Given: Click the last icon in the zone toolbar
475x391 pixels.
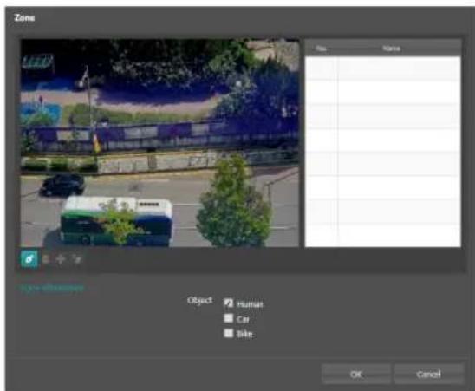Looking at the screenshot, I should (x=77, y=259).
